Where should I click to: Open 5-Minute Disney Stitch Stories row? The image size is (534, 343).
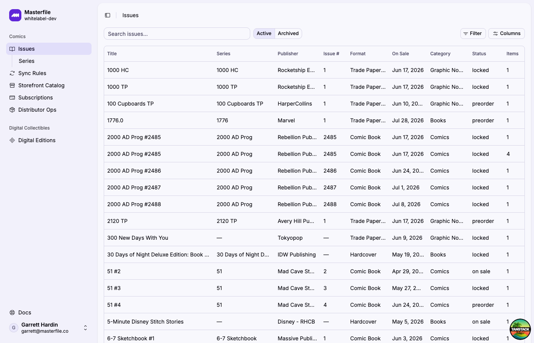[x=314, y=322]
